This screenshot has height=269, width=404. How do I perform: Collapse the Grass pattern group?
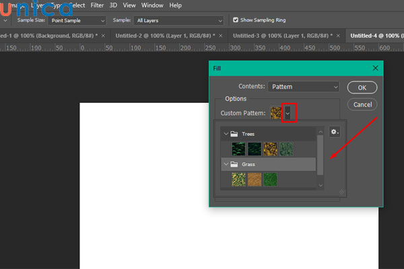point(224,164)
